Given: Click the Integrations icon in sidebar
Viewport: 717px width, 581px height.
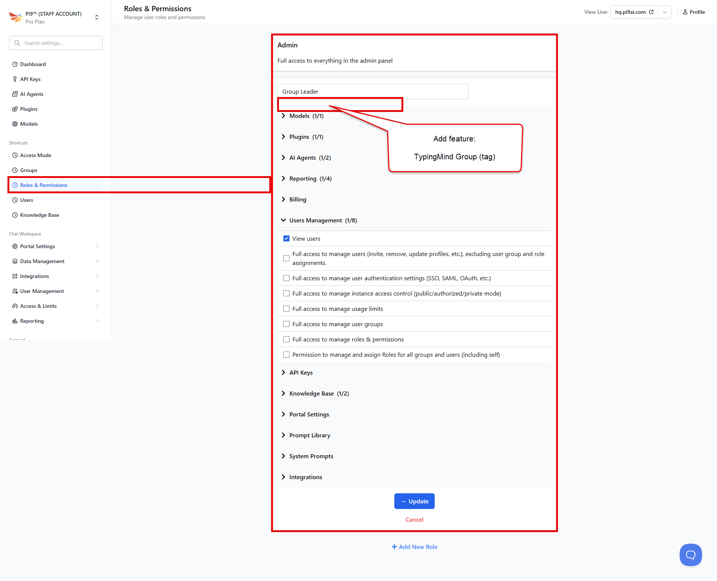Looking at the screenshot, I should (15, 276).
